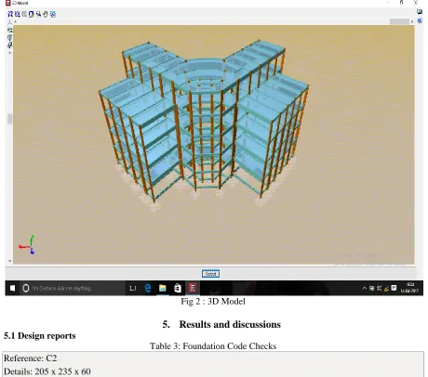Click the XYZ axis gizmo in viewport
The height and width of the screenshot is (377, 428).
click(27, 245)
